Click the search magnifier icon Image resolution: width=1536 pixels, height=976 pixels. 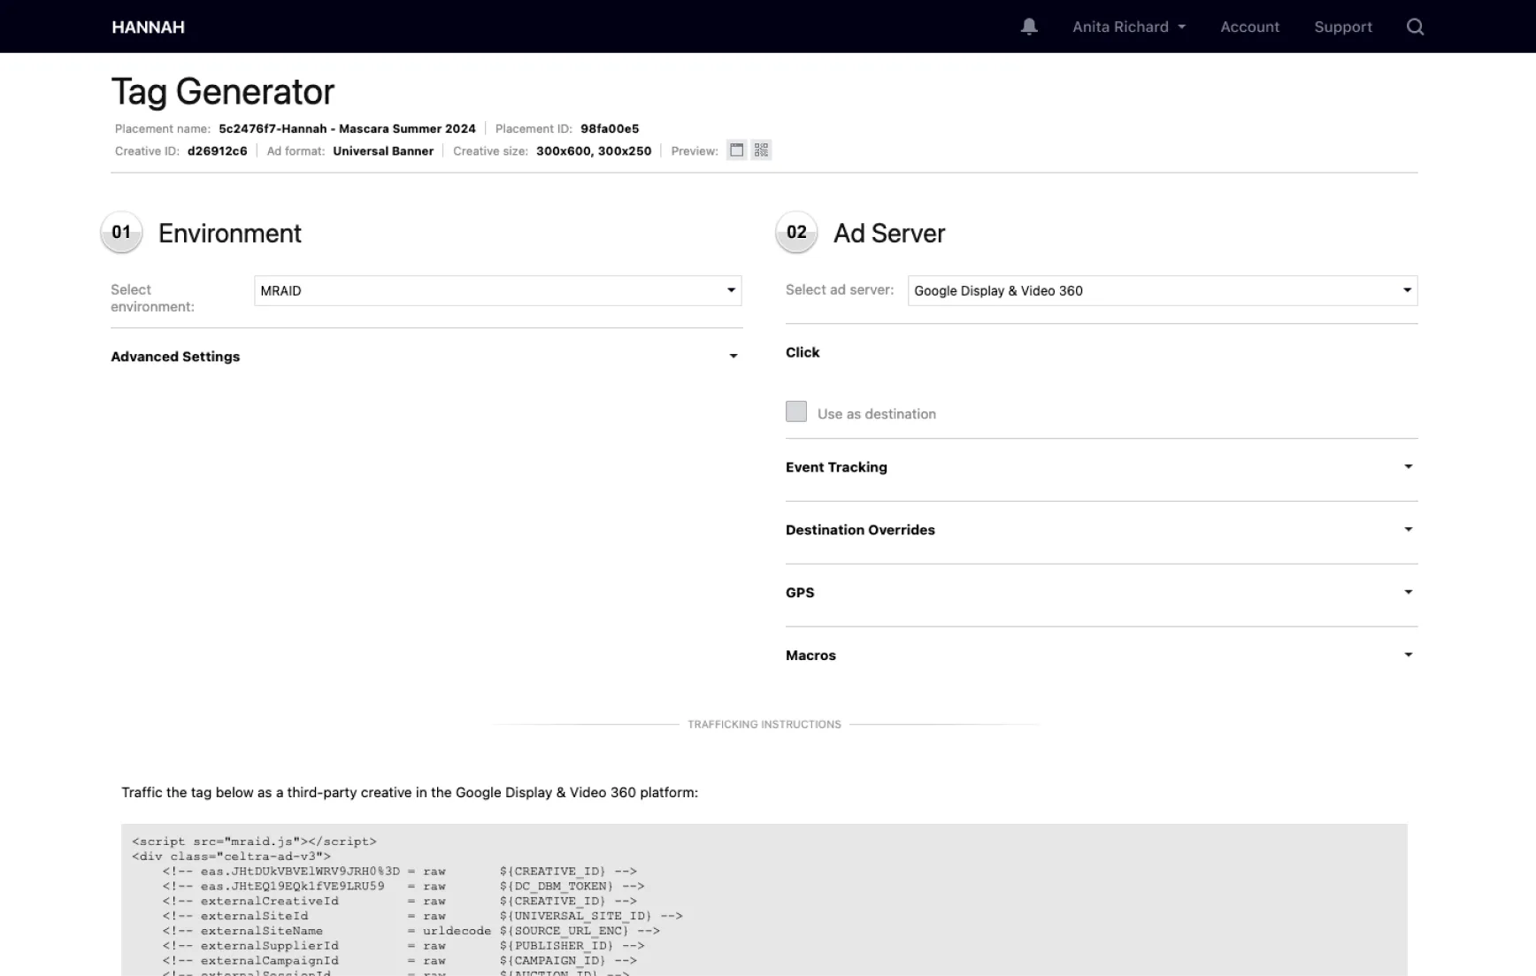pyautogui.click(x=1415, y=27)
